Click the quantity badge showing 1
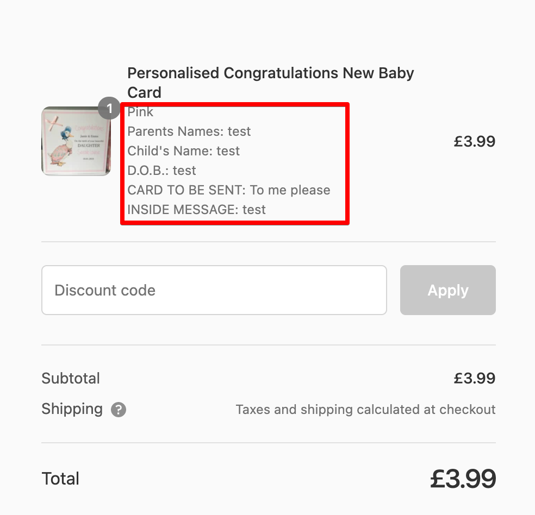535x515 pixels. (x=109, y=109)
